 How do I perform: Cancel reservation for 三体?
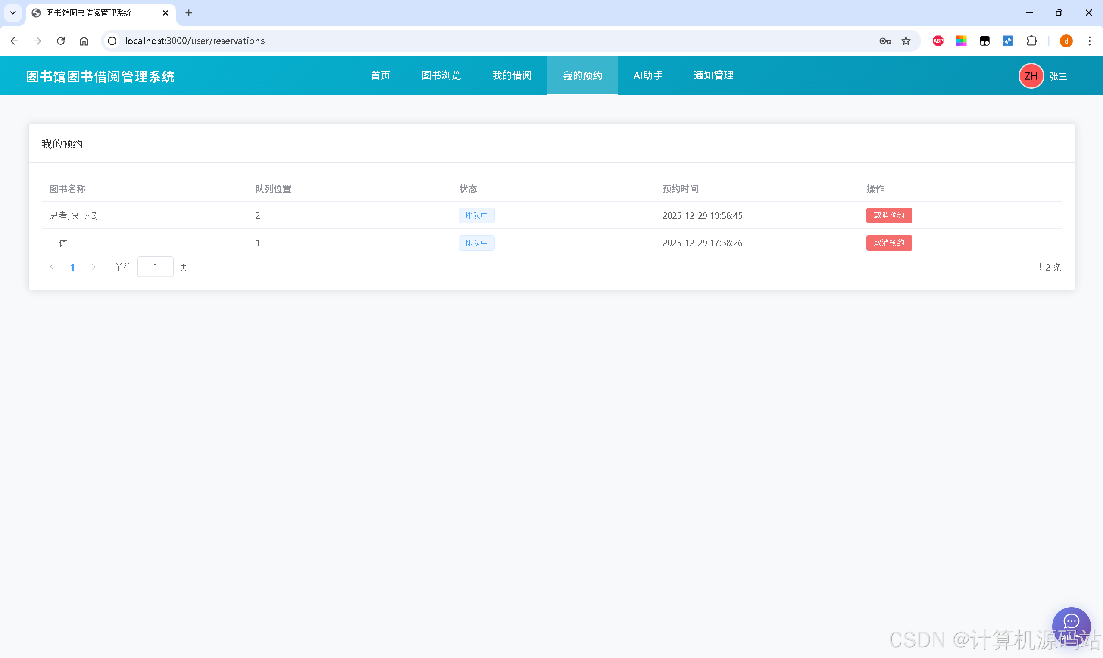[888, 243]
